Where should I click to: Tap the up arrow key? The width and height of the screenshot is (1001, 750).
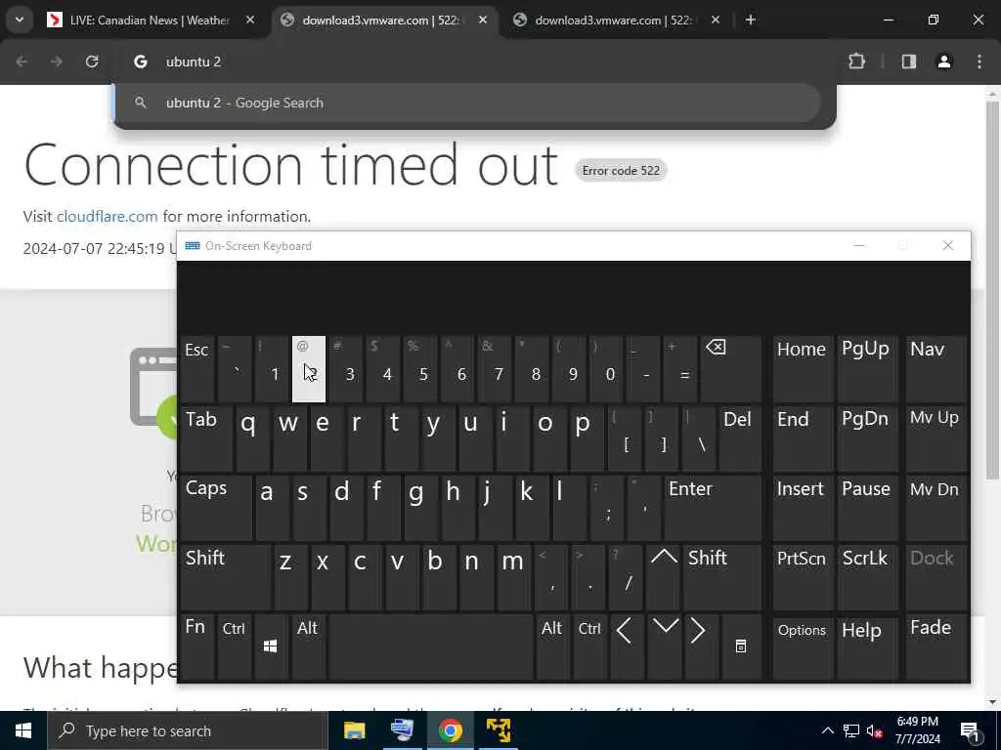click(x=664, y=577)
